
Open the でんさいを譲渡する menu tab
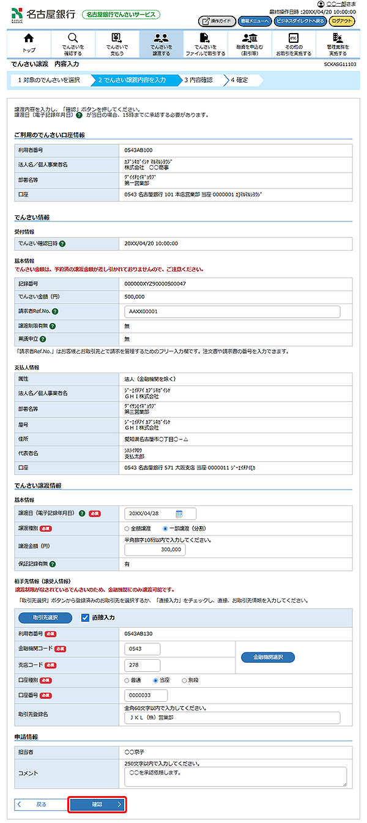[161, 43]
